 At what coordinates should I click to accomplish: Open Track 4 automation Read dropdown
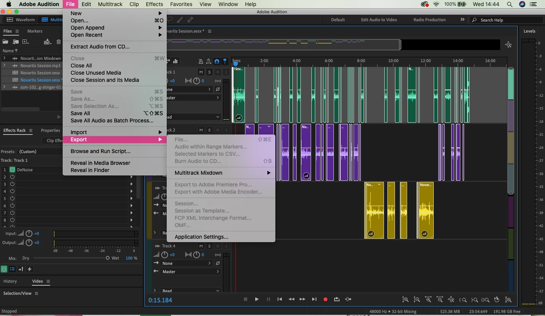point(191,291)
